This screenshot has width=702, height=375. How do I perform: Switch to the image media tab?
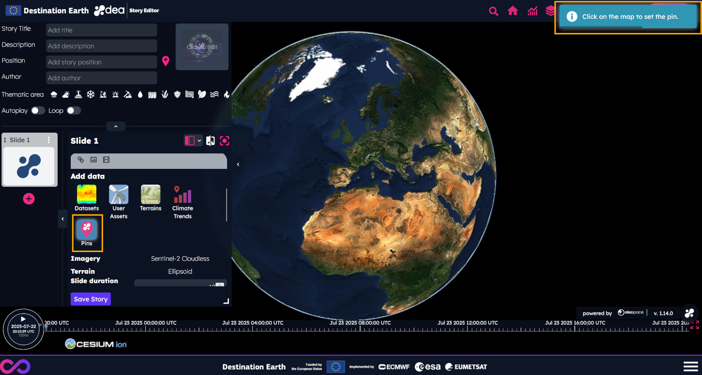(93, 160)
